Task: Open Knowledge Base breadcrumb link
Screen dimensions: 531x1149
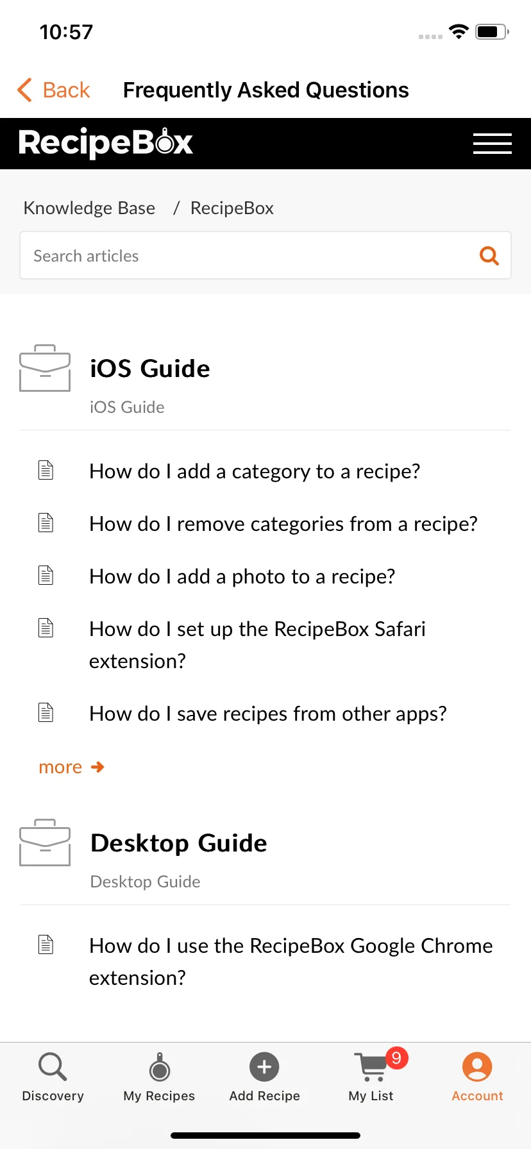Action: 89,208
